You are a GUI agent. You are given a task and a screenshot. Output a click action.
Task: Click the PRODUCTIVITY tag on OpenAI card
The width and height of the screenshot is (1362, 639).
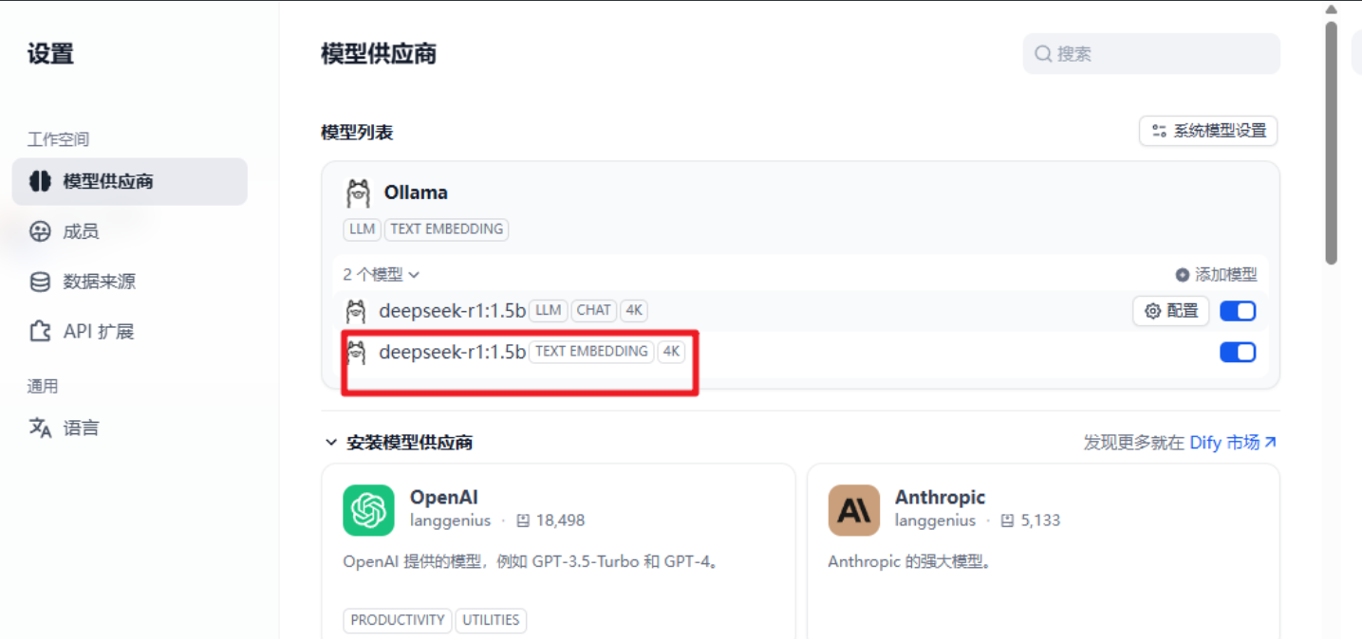click(x=398, y=620)
